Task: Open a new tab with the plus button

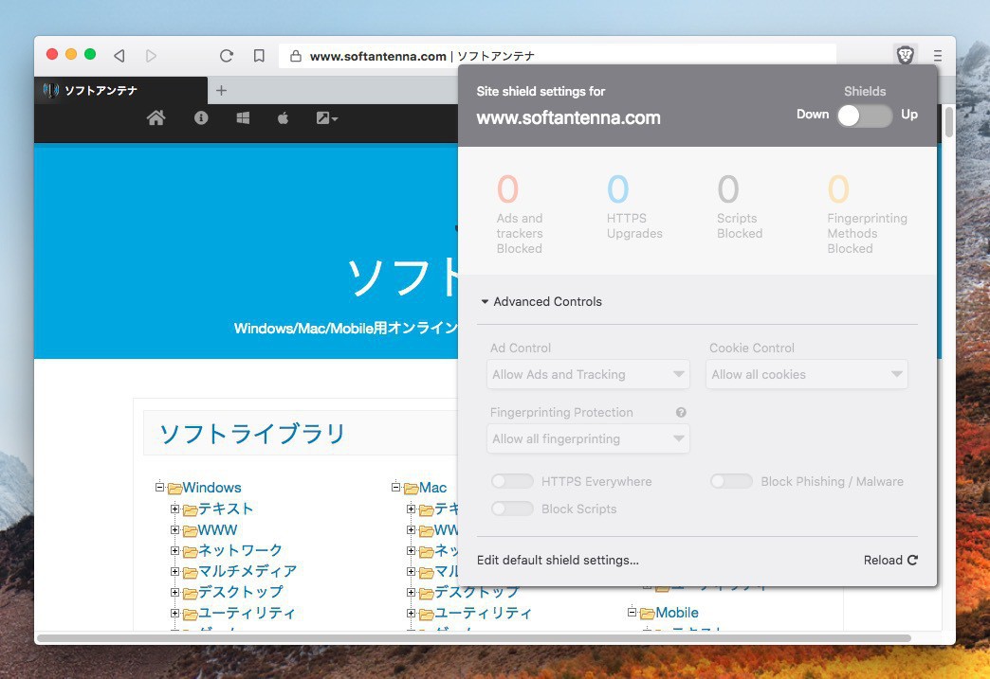Action: coord(221,90)
